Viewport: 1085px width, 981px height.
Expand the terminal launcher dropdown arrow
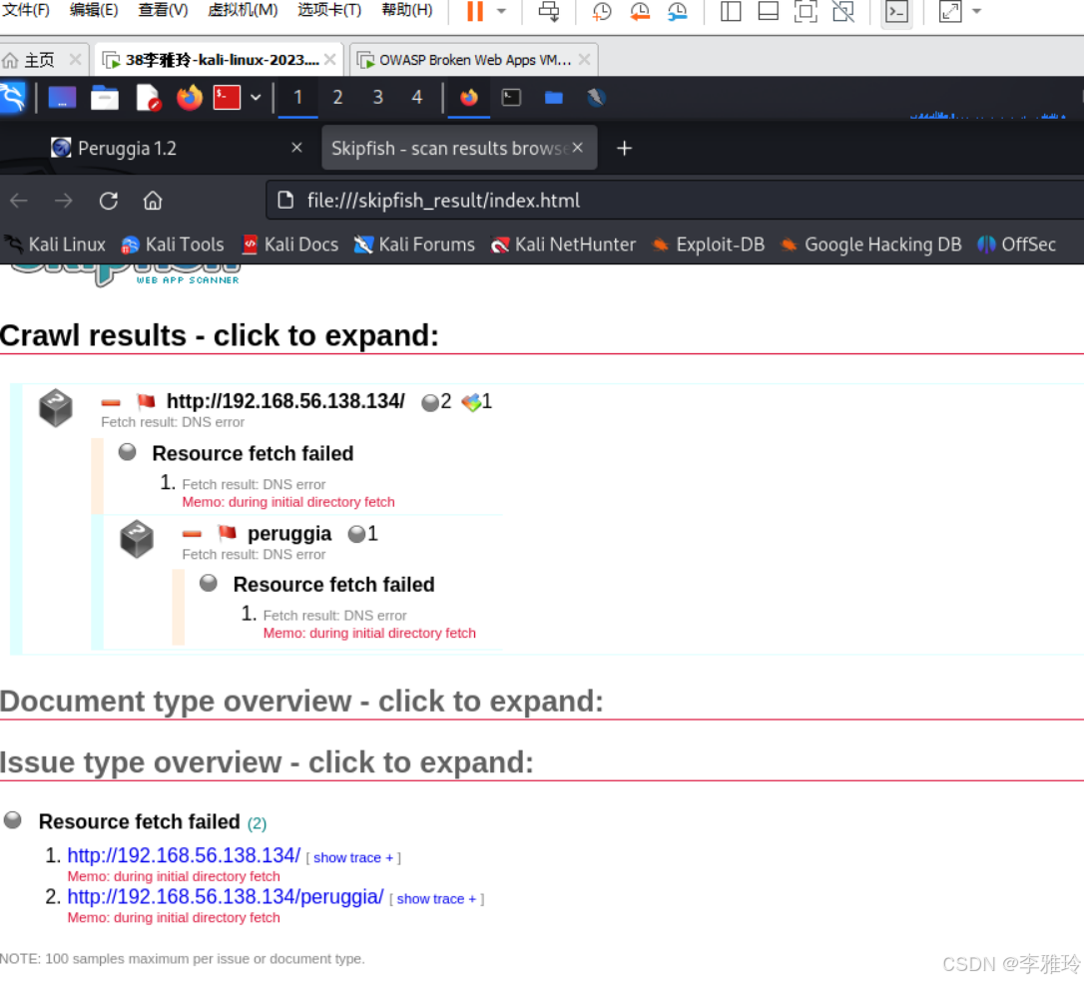pos(256,98)
